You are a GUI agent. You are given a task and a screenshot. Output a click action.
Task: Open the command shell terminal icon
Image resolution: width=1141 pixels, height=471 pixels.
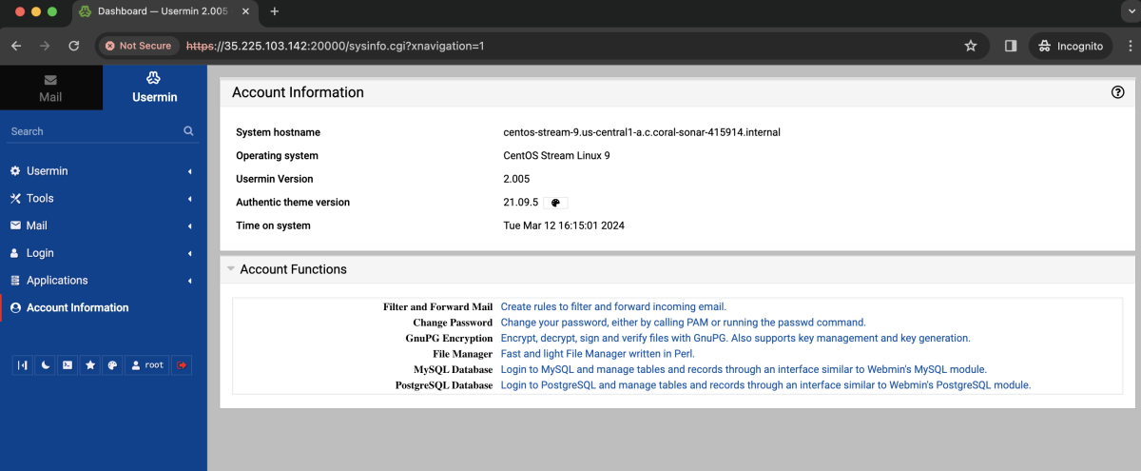pyautogui.click(x=68, y=364)
